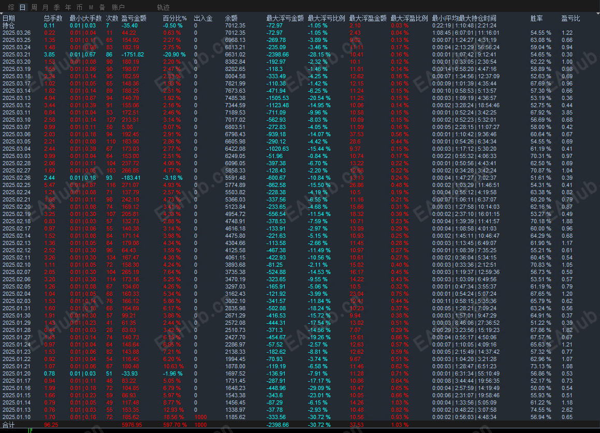This screenshot has height=433, width=600.
Task: Click the 出入金 column header
Action: tap(203, 18)
